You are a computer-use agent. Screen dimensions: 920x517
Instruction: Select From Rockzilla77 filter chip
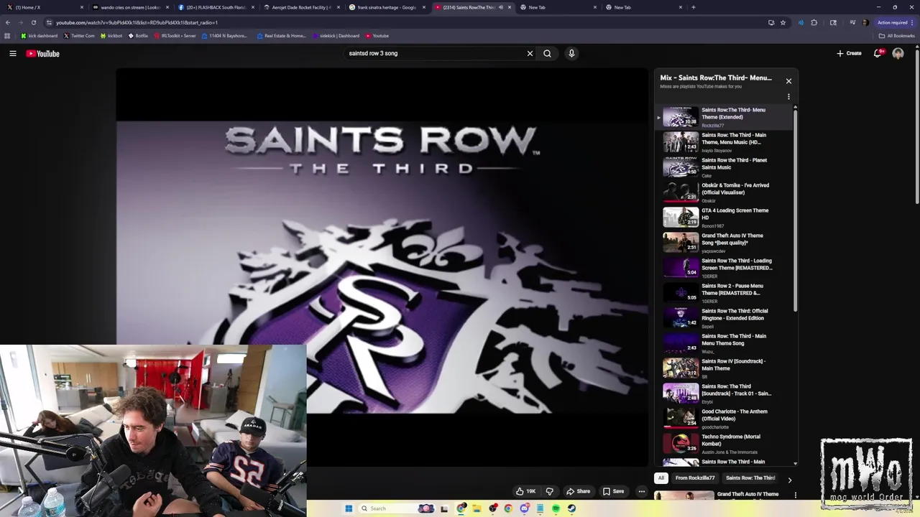coord(695,478)
